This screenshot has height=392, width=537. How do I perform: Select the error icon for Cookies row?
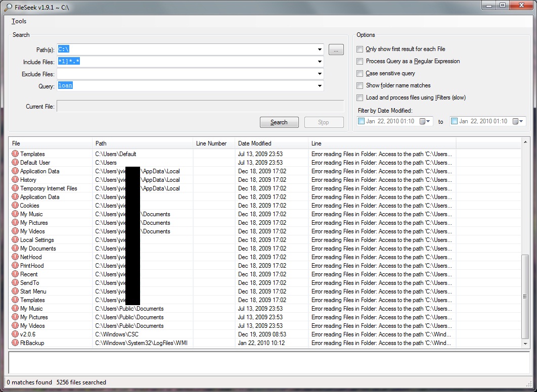[x=15, y=206]
